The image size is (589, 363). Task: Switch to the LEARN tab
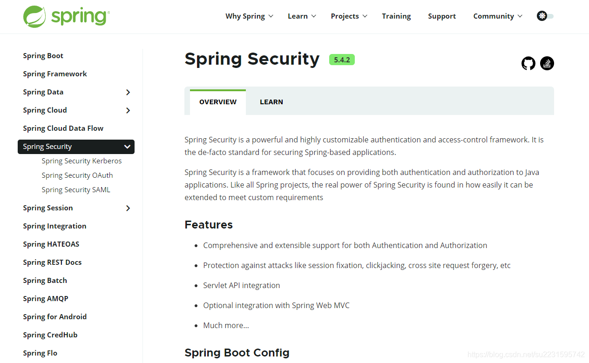pyautogui.click(x=271, y=101)
